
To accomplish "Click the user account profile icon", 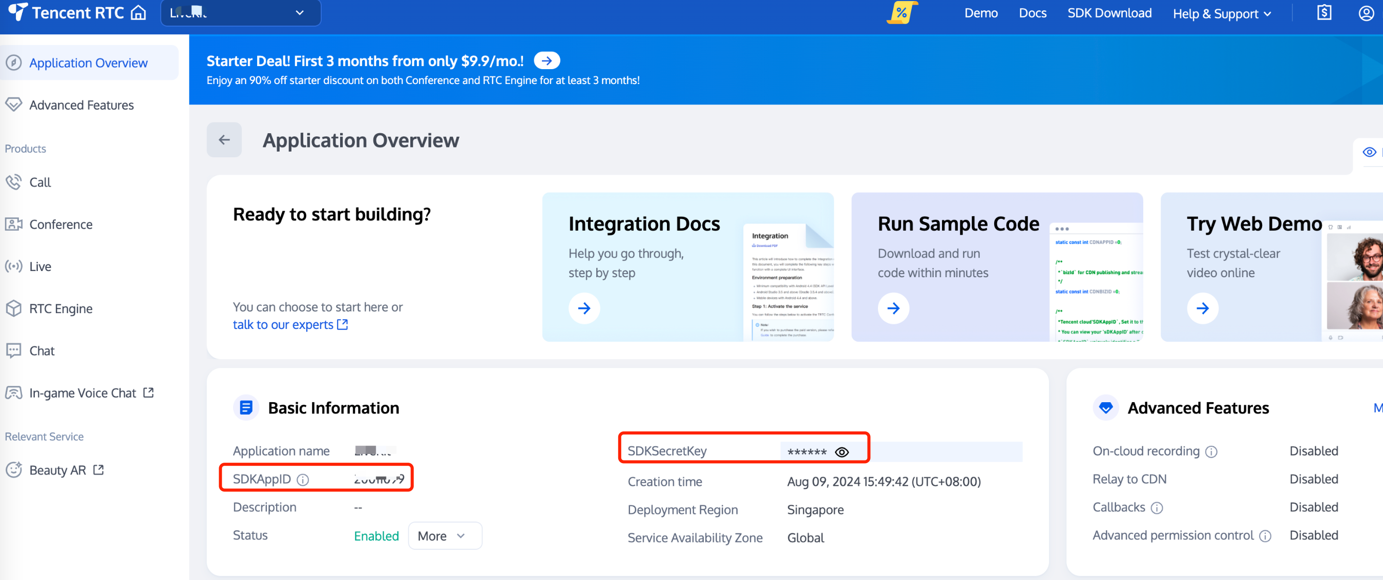I will 1366,13.
